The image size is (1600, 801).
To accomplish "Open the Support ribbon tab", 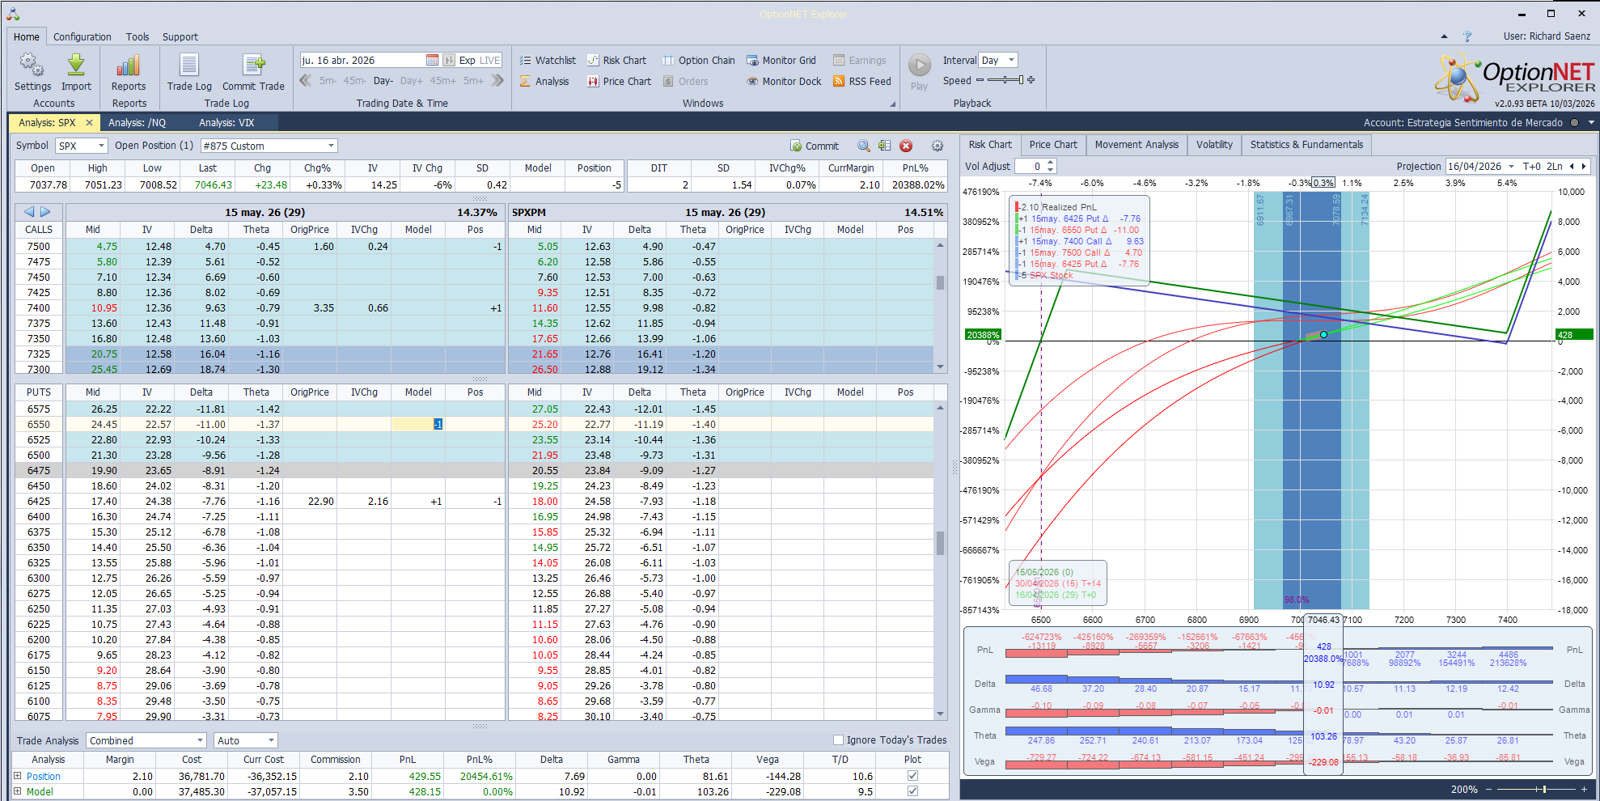I will pos(180,36).
